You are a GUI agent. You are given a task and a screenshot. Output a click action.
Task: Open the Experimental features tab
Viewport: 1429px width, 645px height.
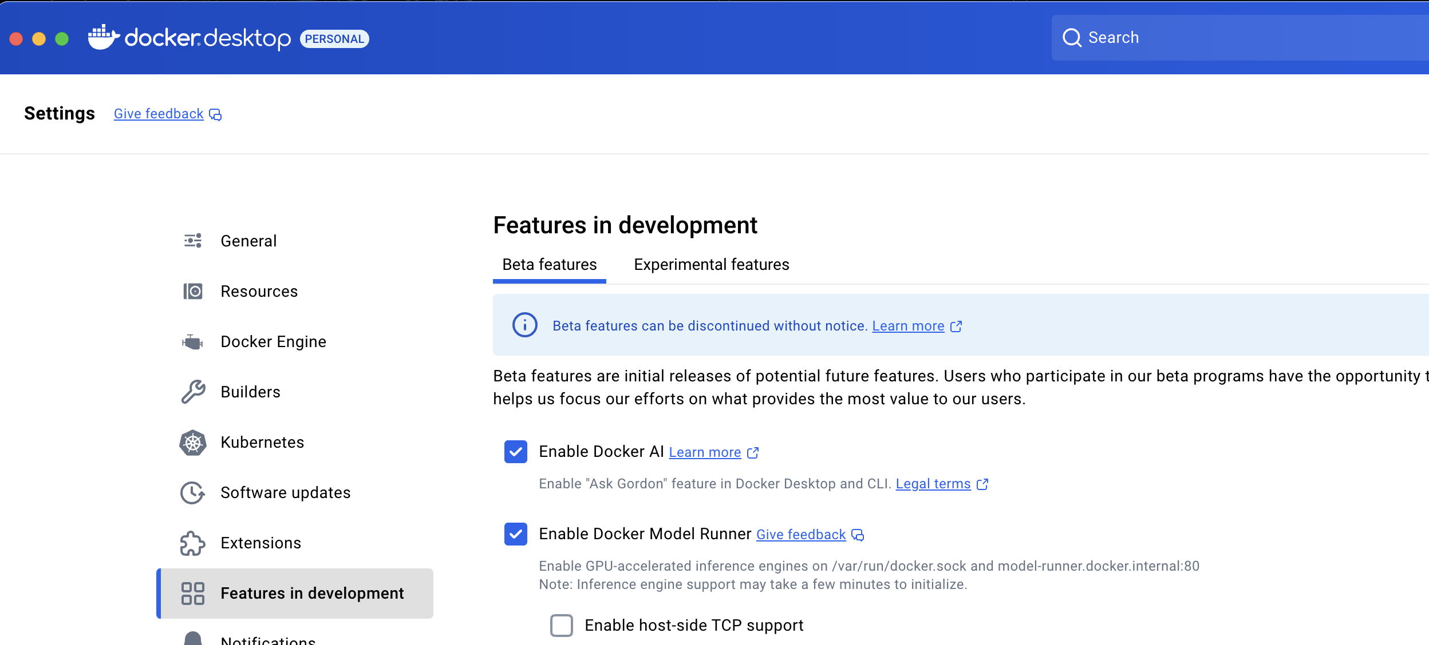712,265
